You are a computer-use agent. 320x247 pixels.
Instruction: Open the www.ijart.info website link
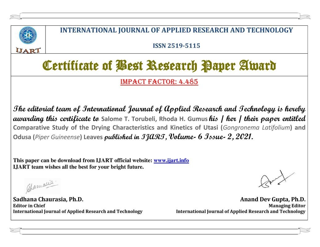tap(171, 160)
